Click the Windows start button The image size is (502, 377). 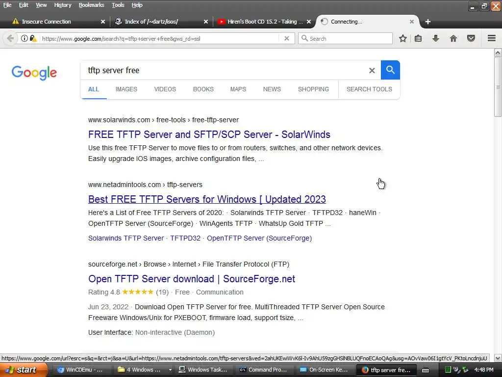coord(24,370)
